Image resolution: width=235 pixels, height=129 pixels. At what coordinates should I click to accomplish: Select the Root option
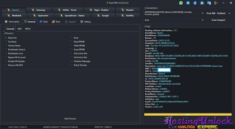[x=74, y=38]
